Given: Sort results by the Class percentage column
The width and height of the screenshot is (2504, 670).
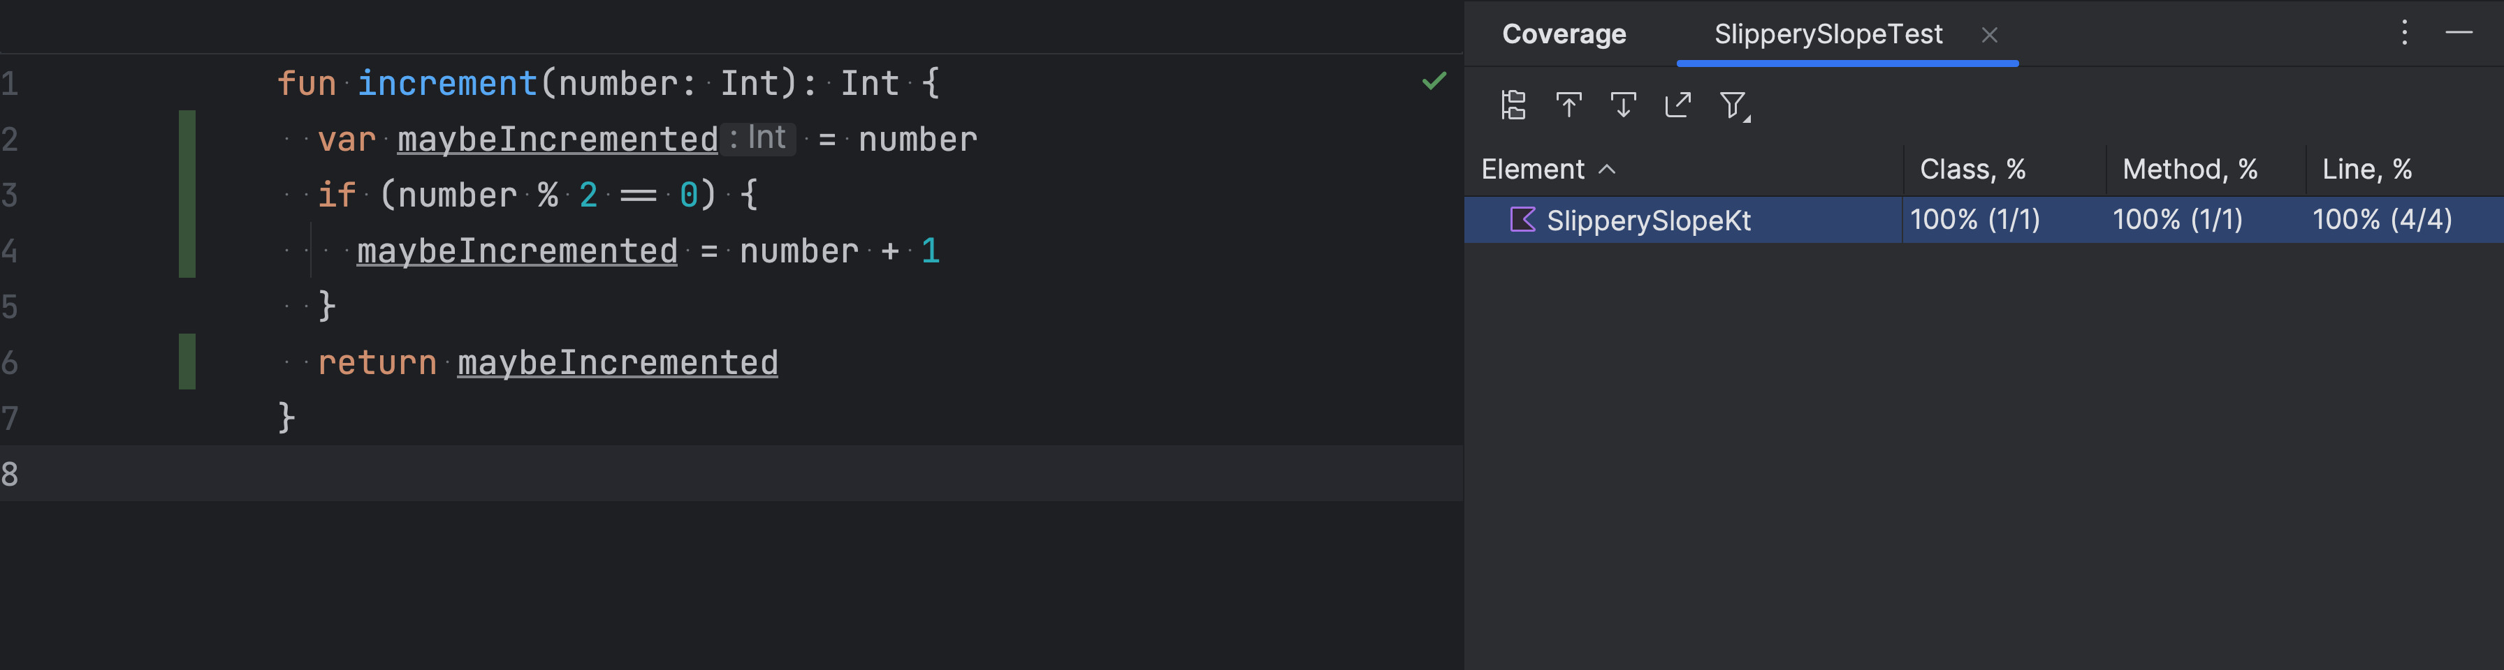Looking at the screenshot, I should click(x=1972, y=169).
